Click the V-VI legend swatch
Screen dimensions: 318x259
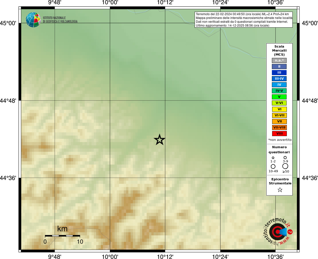point(279,103)
